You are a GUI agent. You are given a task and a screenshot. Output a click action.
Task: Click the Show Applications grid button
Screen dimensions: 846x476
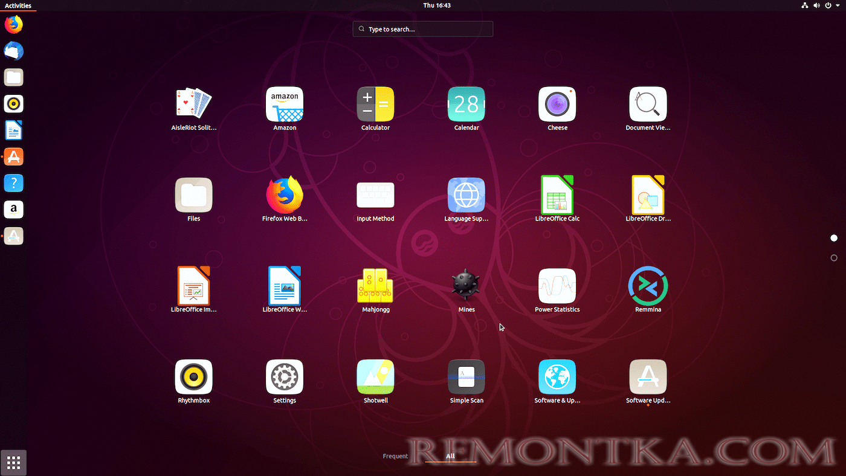pyautogui.click(x=13, y=463)
